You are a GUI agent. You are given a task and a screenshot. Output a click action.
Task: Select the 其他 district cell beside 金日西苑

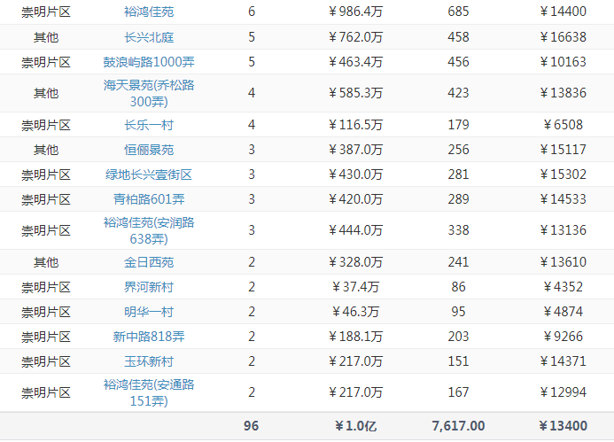point(46,262)
